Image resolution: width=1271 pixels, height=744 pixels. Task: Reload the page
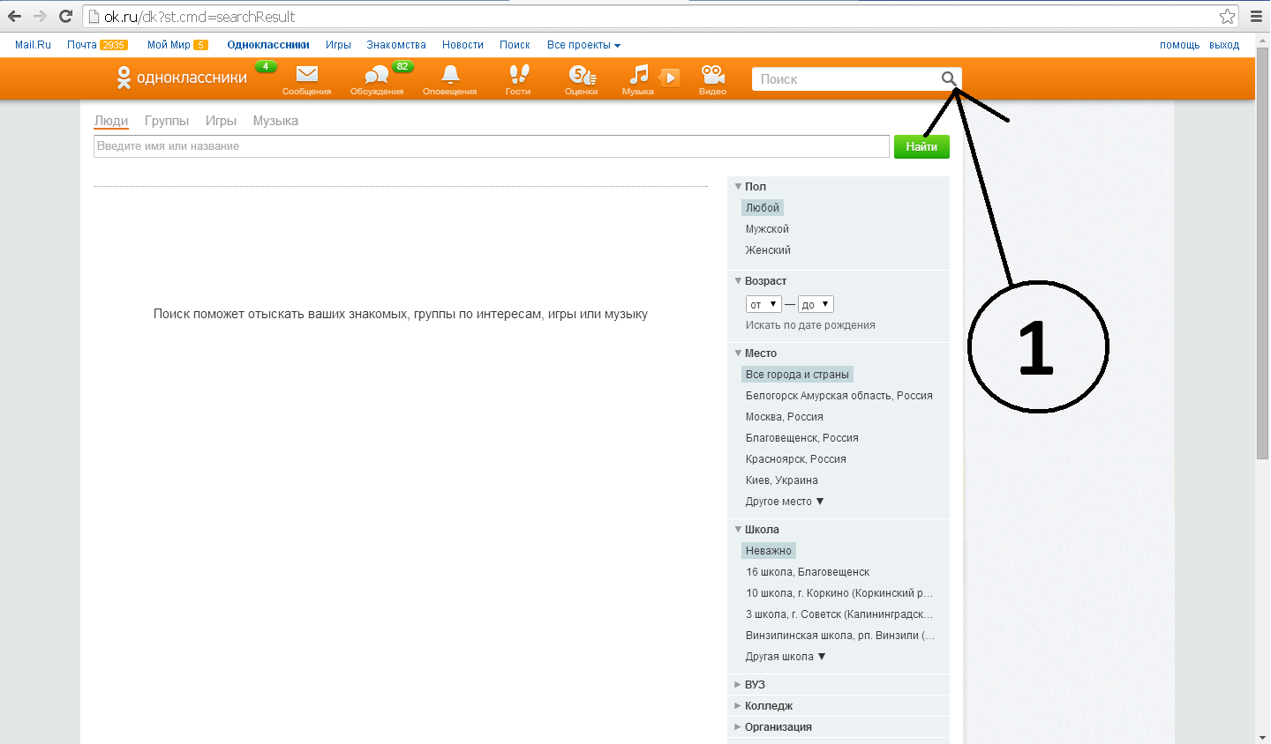(x=65, y=16)
